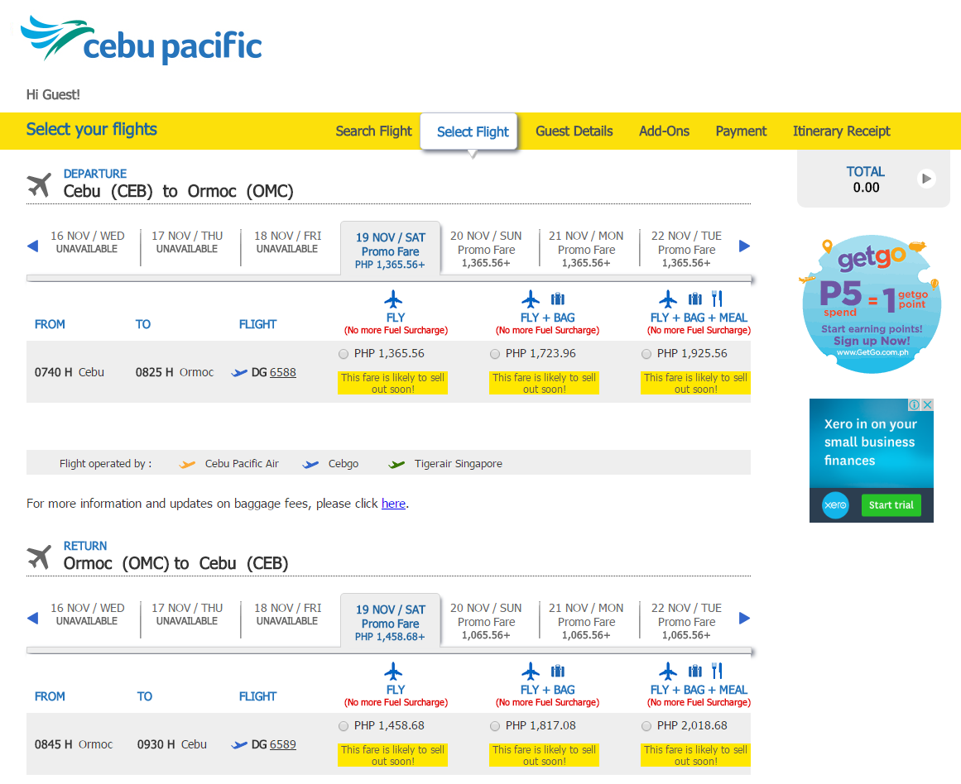Select the FLY airplane icon for departure

394,298
